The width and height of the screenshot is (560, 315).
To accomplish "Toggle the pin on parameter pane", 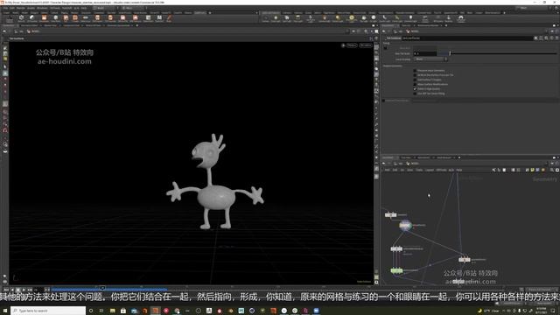I will pos(552,31).
